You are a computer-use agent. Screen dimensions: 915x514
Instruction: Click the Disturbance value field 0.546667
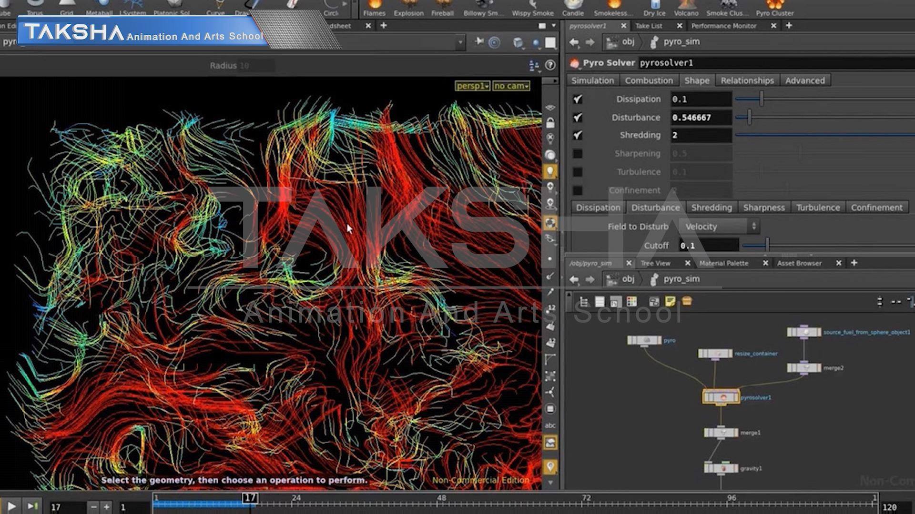pyautogui.click(x=701, y=117)
